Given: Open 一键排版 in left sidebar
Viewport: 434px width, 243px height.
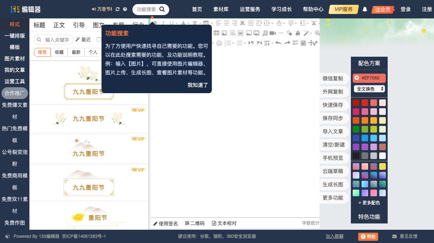Looking at the screenshot, I should [15, 36].
